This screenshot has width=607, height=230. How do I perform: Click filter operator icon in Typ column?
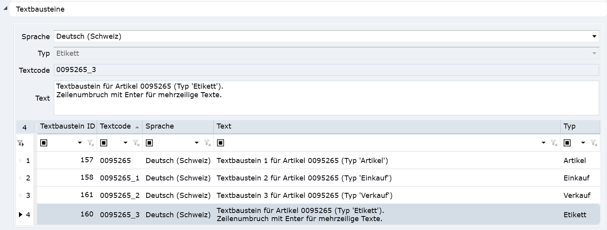tap(567, 143)
